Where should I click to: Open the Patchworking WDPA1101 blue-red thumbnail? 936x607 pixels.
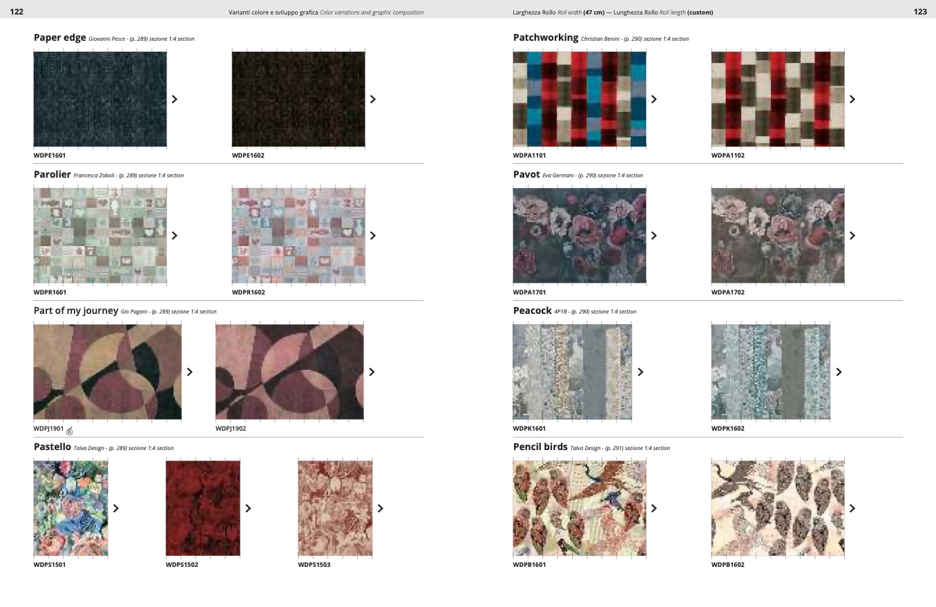click(579, 99)
